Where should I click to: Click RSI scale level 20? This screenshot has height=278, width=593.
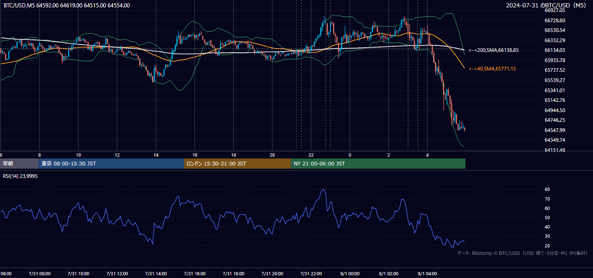[x=547, y=246]
